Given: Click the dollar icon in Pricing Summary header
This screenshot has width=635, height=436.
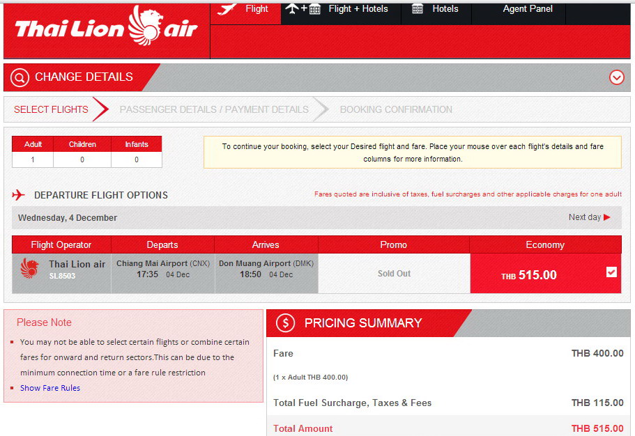Looking at the screenshot, I should (x=285, y=323).
